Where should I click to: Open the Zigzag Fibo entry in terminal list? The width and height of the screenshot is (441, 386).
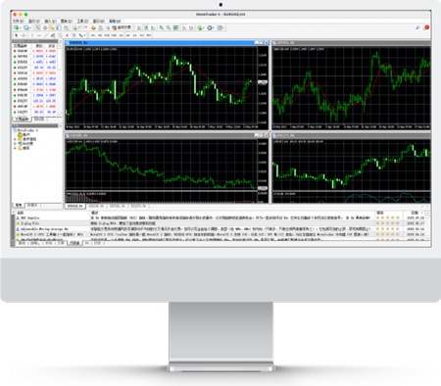30,223
